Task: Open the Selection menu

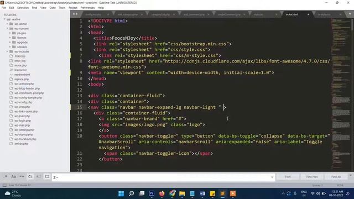Action: [23, 8]
